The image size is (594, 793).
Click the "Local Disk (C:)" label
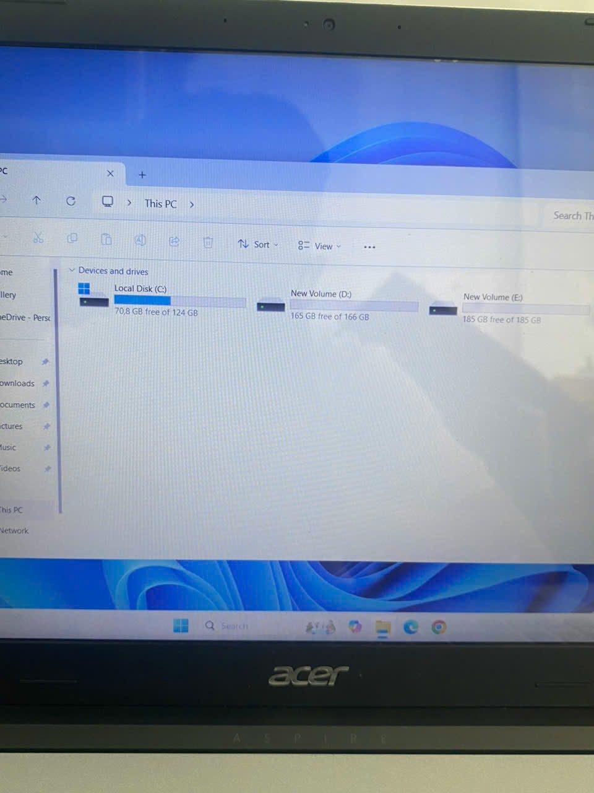pos(140,289)
